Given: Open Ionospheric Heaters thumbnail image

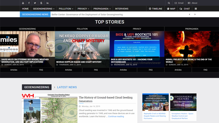Looking at the screenshot, I should pos(183,102).
